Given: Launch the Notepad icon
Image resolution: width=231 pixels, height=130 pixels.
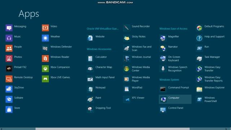Looking at the screenshot, I should pyautogui.click(x=90, y=89).
